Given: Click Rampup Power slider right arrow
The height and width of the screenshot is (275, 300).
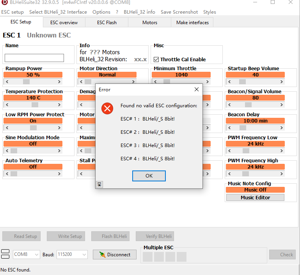Looking at the screenshot, I should (59, 82).
